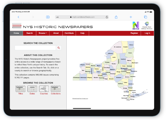Click the search magnifier button
This screenshot has width=166, height=120.
pyautogui.click(x=59, y=48)
